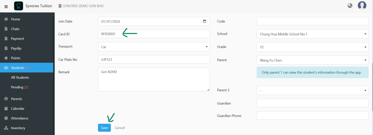This screenshot has height=135, width=373.
Task: Open the user profile avatar
Action: 362,5
